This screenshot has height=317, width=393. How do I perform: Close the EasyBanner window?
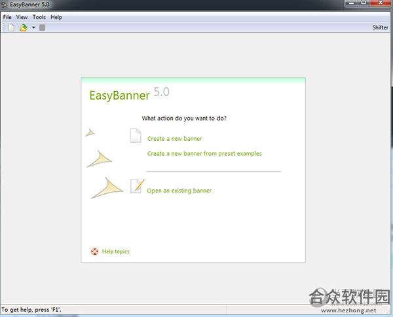point(381,3)
